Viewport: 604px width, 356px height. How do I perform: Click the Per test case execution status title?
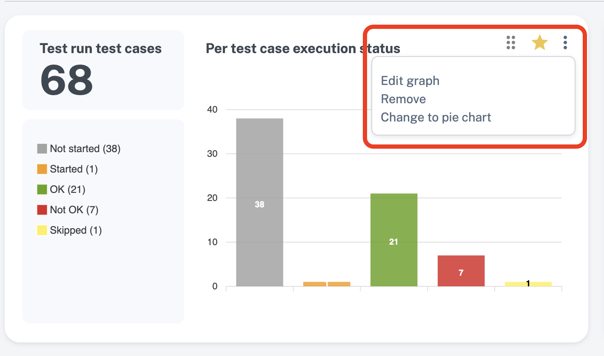coord(303,48)
